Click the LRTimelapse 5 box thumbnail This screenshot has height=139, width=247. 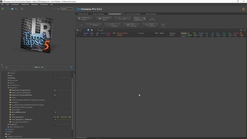click(x=37, y=35)
